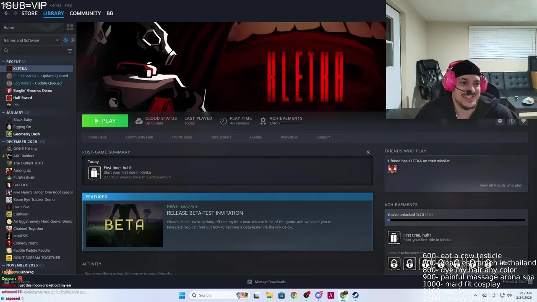Collapse the NOVEMBER 2025 section
The image size is (537, 302).
pos(3,265)
